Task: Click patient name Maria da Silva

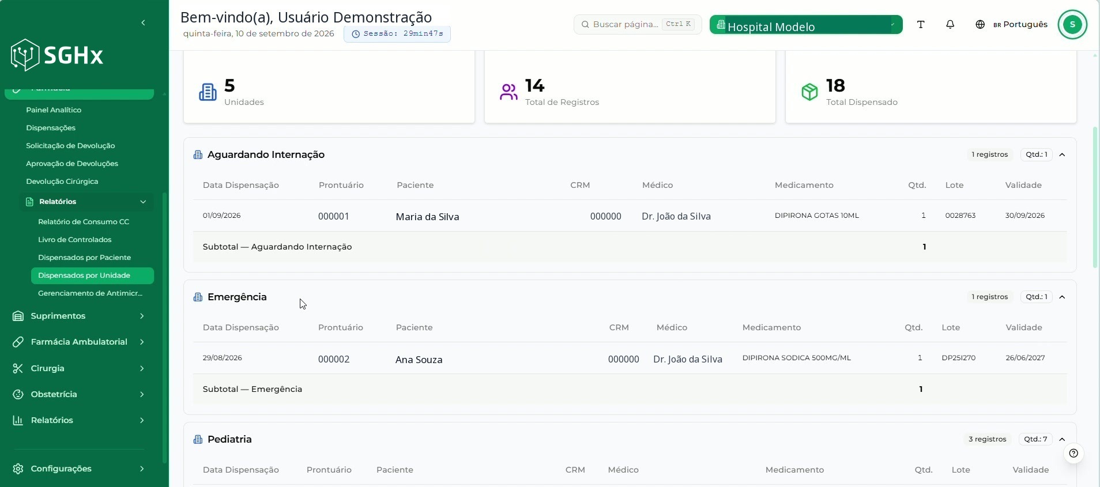Action: 427,217
